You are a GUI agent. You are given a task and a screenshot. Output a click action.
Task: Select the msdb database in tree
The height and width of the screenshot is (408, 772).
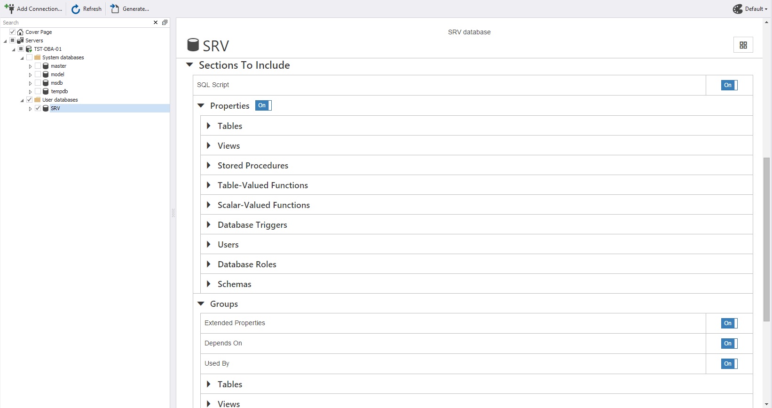(56, 83)
